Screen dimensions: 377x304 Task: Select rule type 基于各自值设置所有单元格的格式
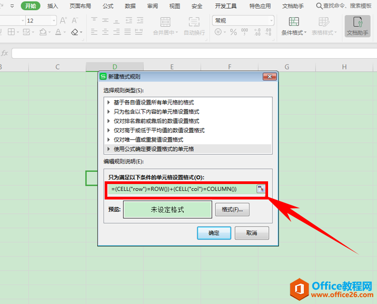[188, 102]
